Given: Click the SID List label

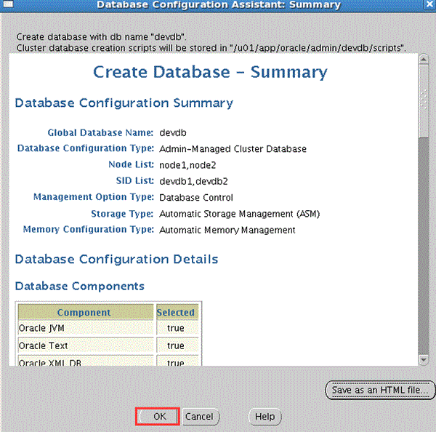Looking at the screenshot, I should 135,180.
